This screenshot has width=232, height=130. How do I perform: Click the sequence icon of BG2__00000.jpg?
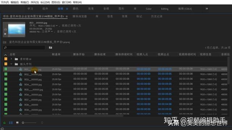pos(21,74)
